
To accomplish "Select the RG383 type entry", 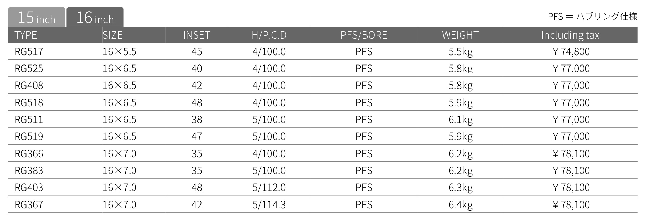I will point(29,171).
